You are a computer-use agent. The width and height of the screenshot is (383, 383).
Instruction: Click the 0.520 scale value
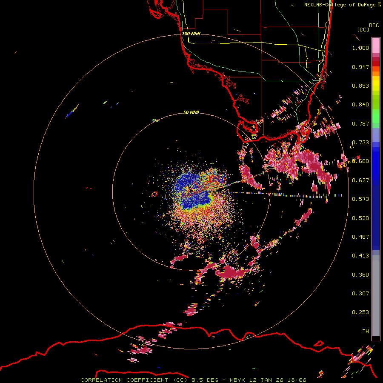360,218
